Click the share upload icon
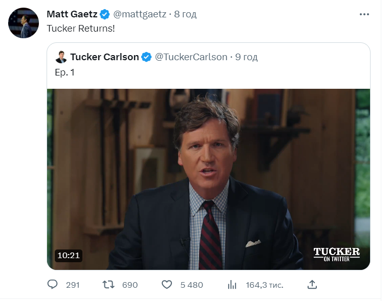The image size is (390, 301). 312,284
